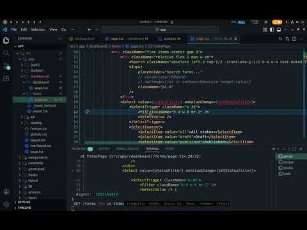This screenshot has width=307, height=230.
Task: Click the Customize Layout icon
Action: (265, 29)
